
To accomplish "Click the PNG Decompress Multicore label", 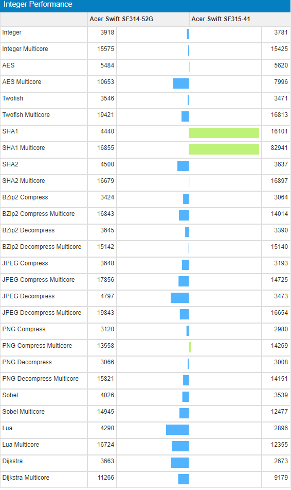I will click(41, 379).
